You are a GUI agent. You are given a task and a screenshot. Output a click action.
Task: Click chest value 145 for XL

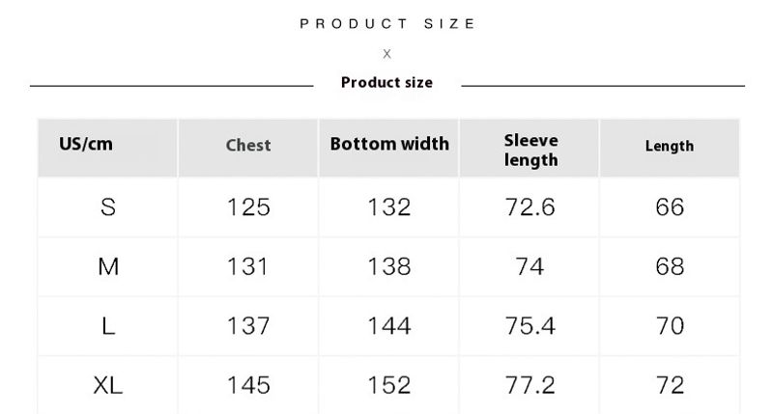pyautogui.click(x=248, y=385)
